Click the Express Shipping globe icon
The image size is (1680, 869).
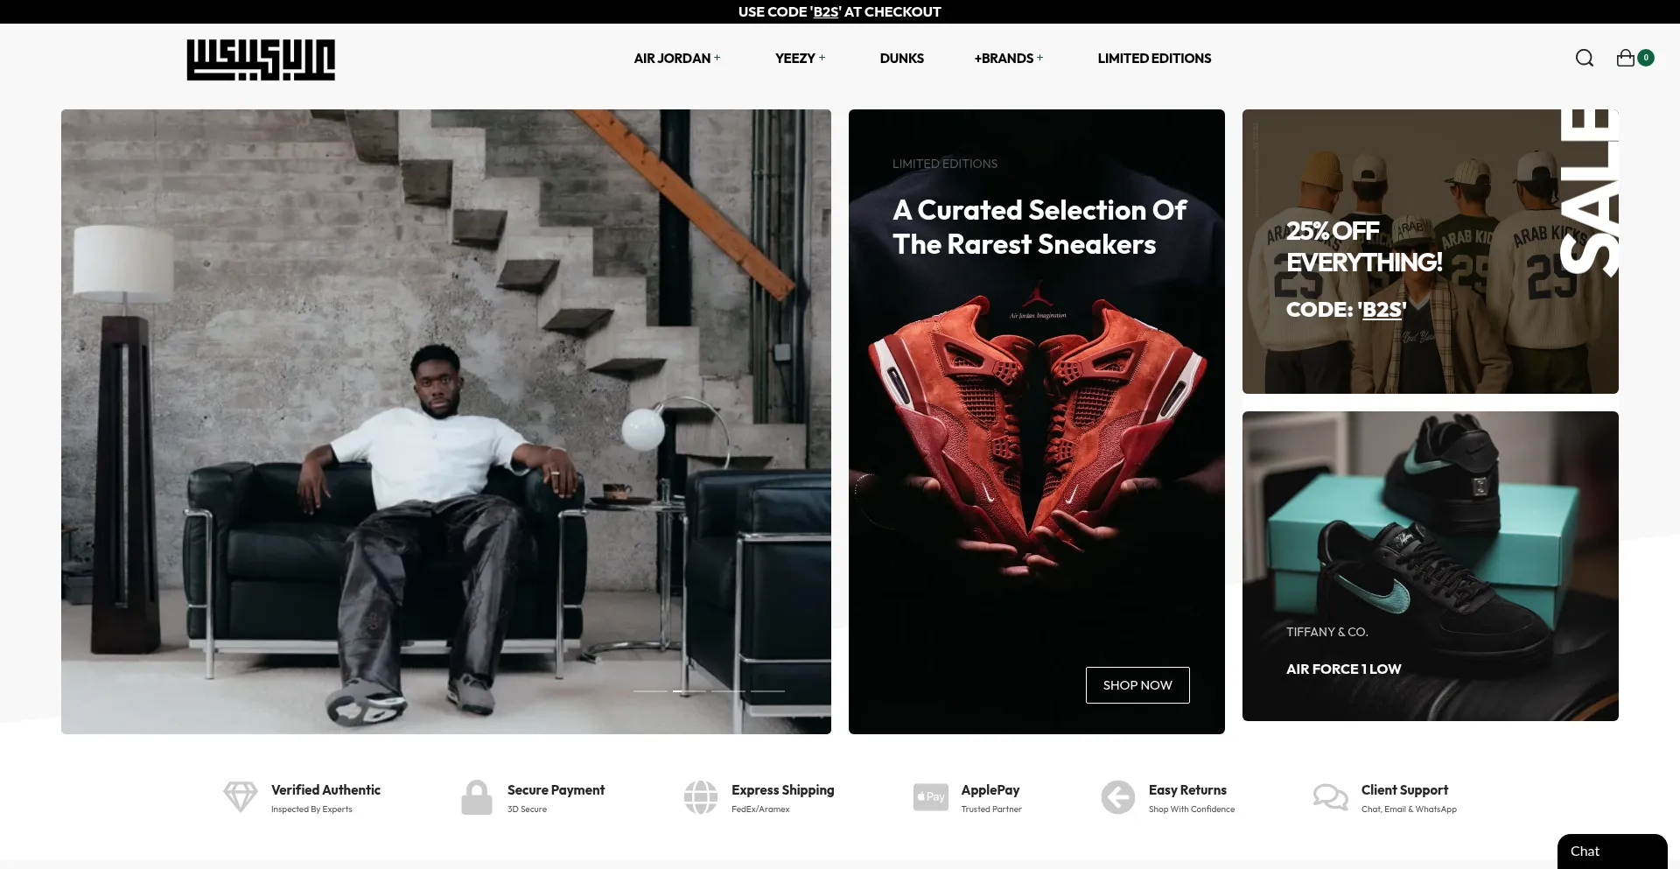point(700,797)
